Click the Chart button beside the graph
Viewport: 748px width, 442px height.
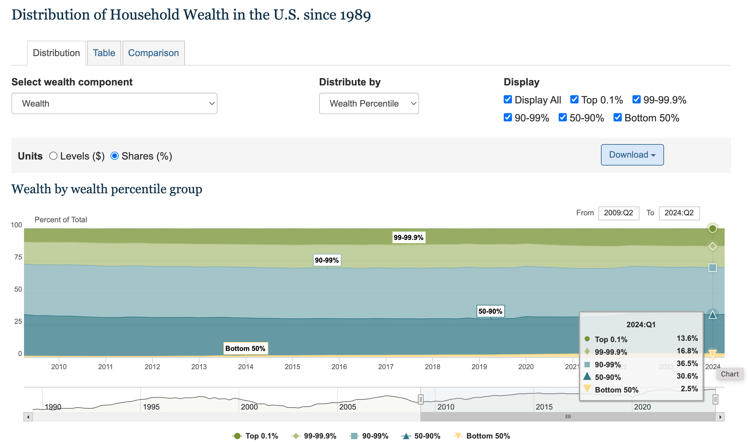pyautogui.click(x=730, y=374)
